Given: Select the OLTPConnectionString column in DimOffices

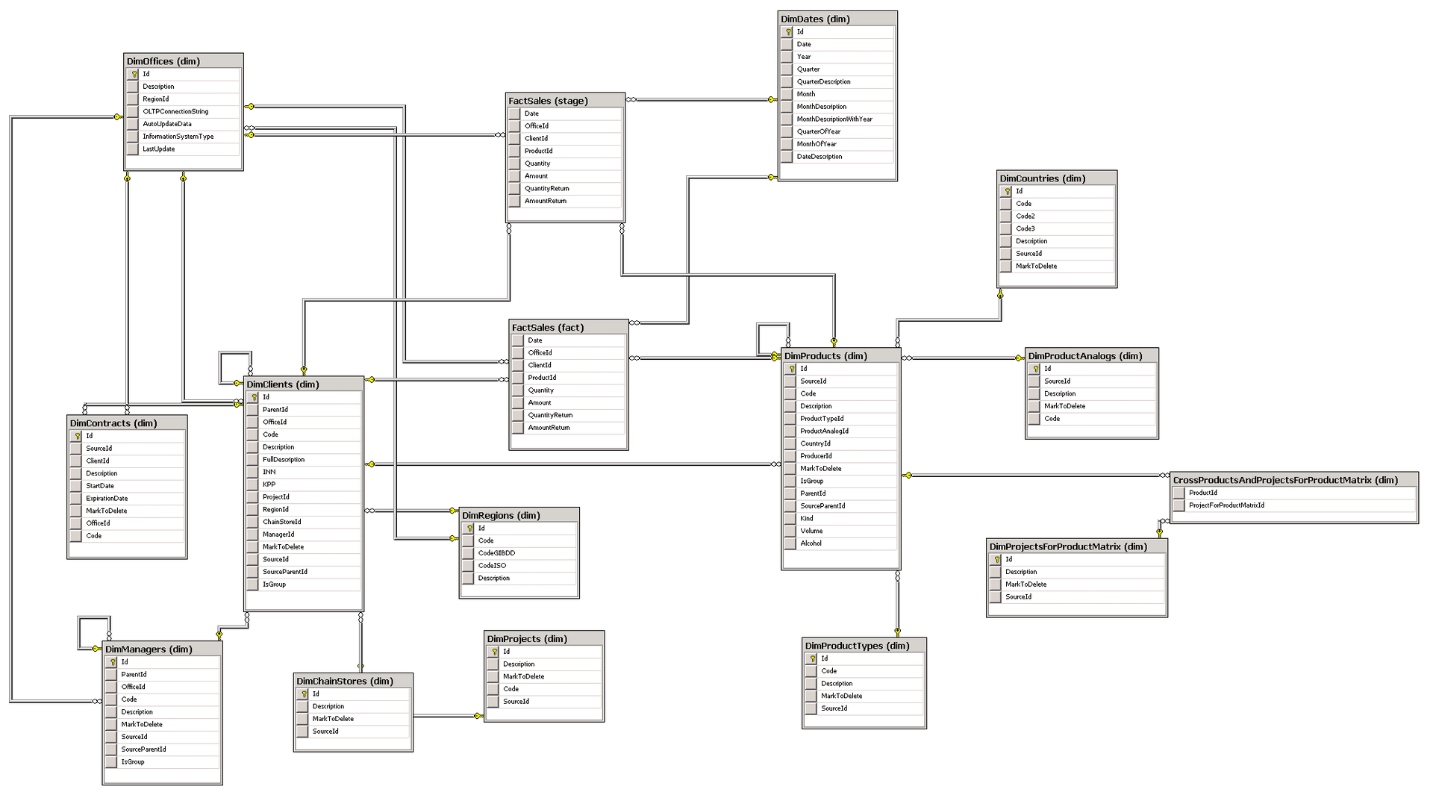Looking at the screenshot, I should 184,112.
